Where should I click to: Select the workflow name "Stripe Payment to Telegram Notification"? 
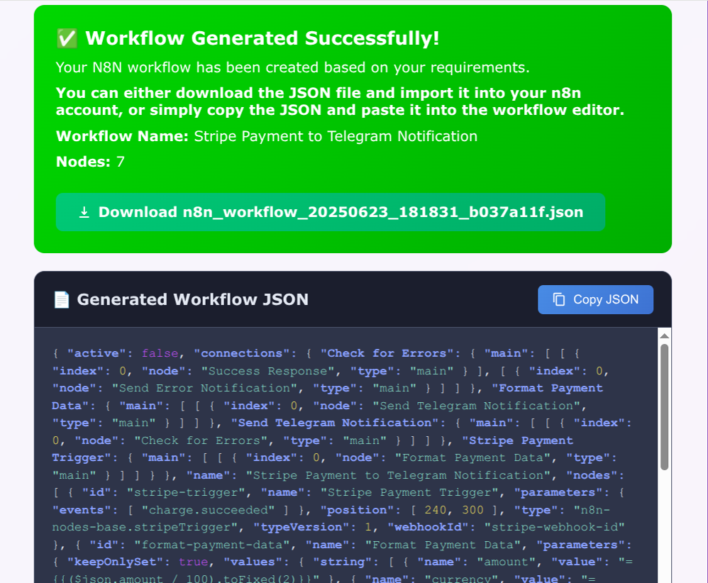coord(336,136)
